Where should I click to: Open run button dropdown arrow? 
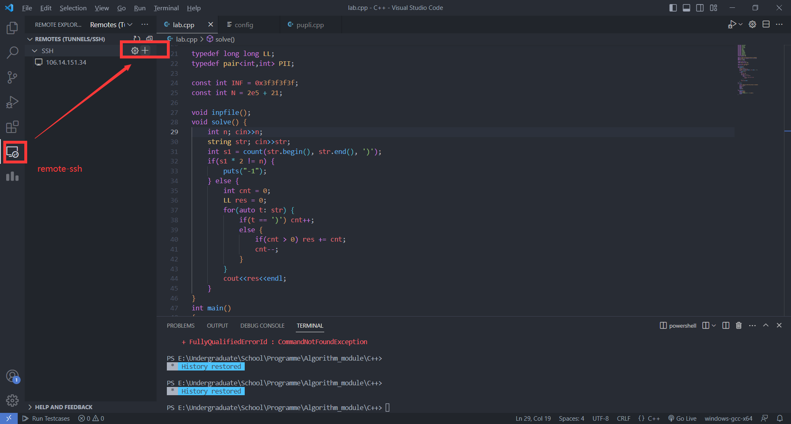[741, 25]
